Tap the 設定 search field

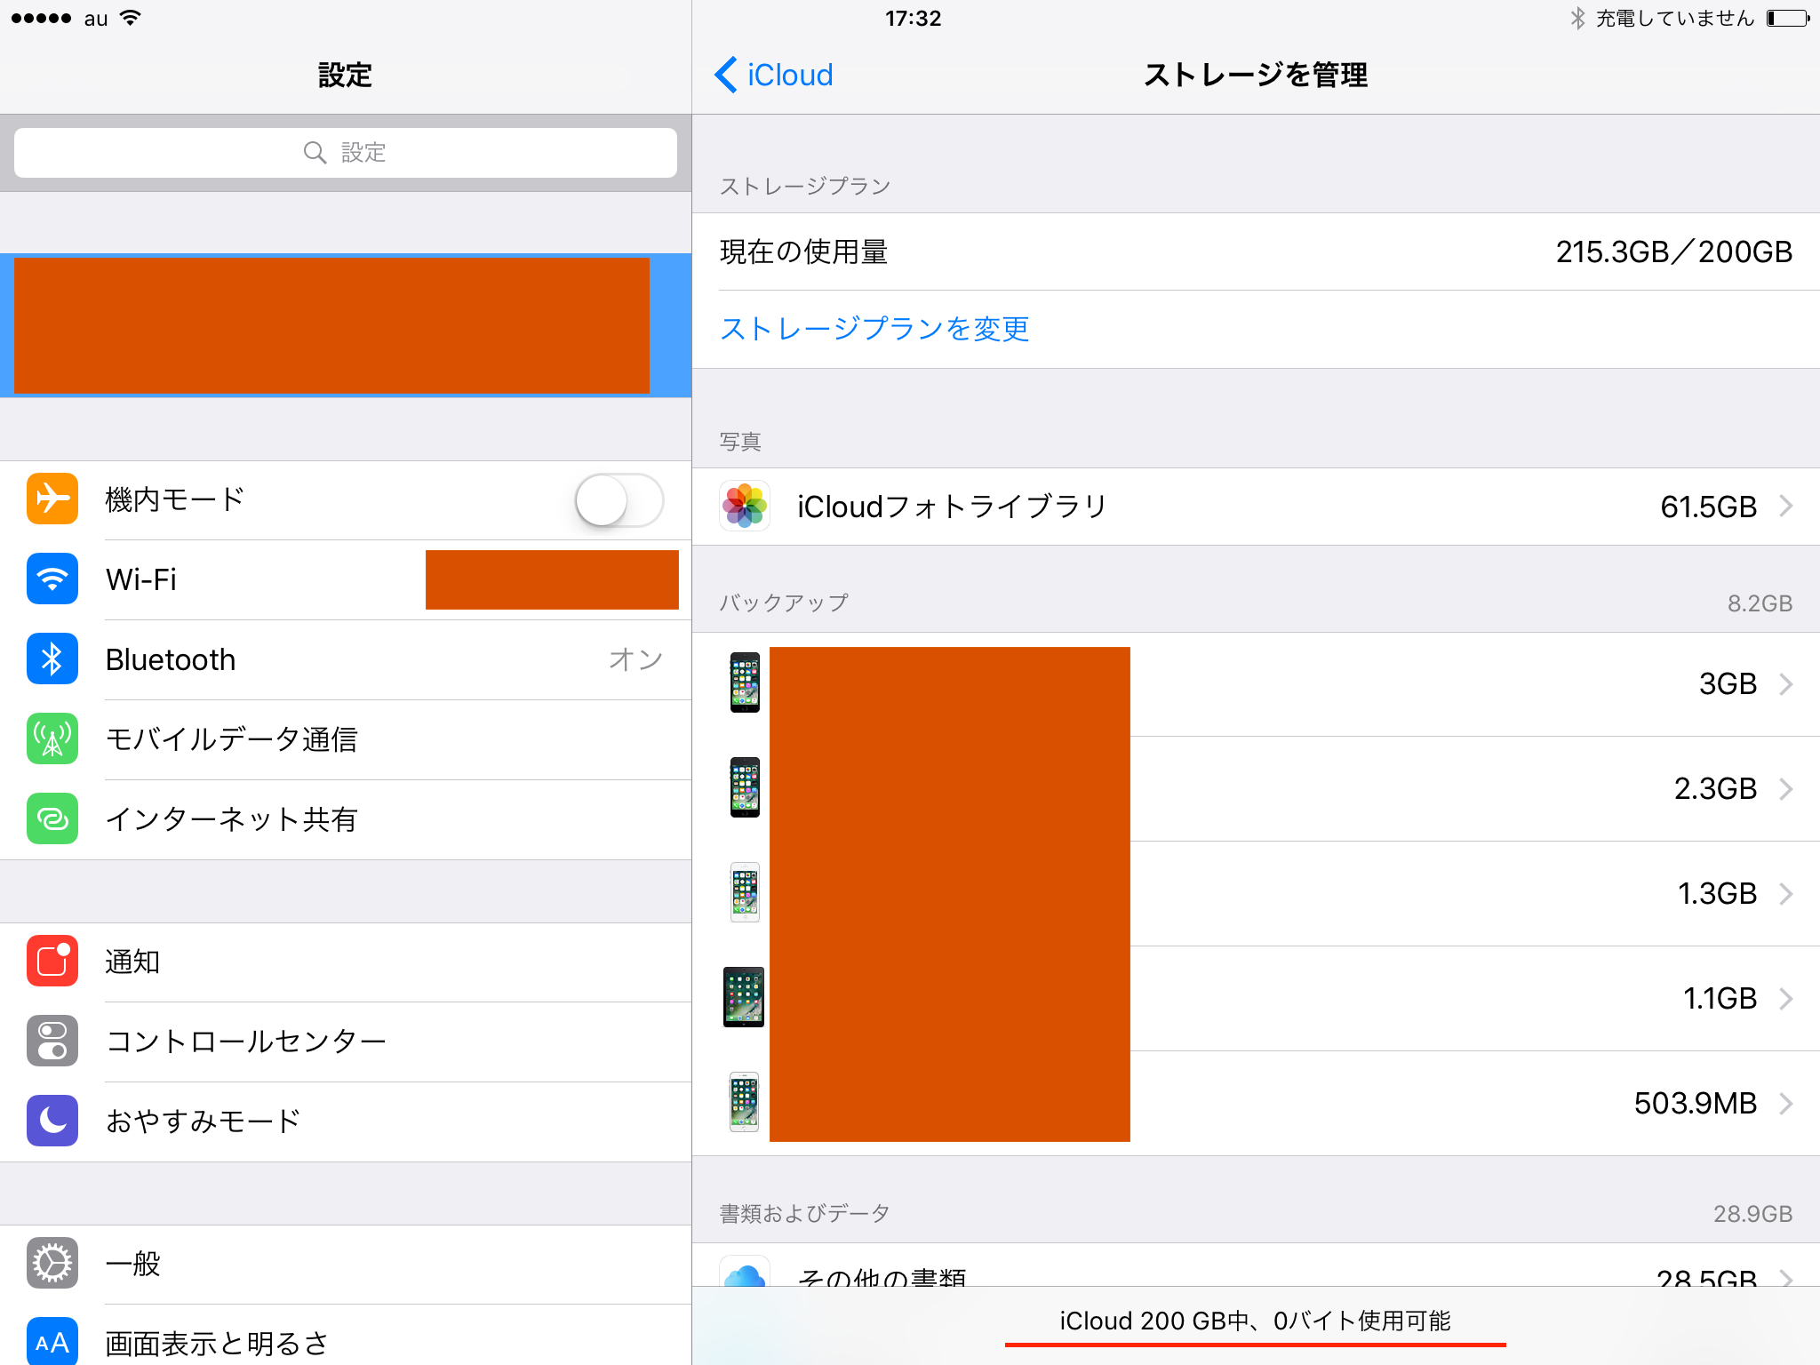pos(345,153)
